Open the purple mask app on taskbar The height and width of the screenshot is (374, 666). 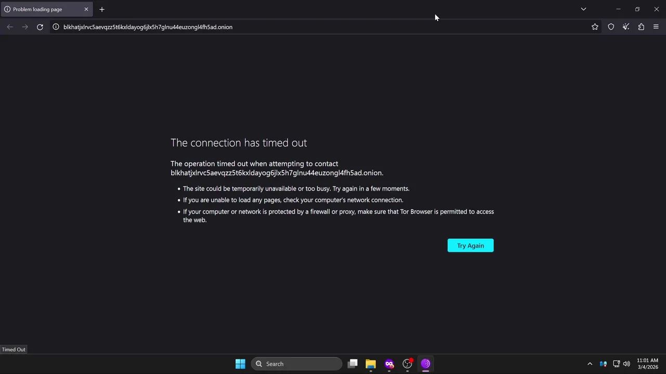[389, 364]
